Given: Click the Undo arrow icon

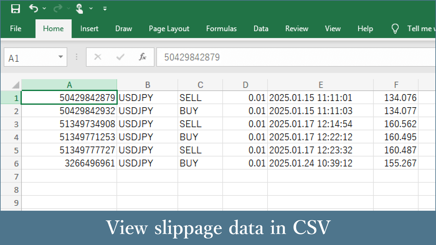Looking at the screenshot, I should [33, 8].
